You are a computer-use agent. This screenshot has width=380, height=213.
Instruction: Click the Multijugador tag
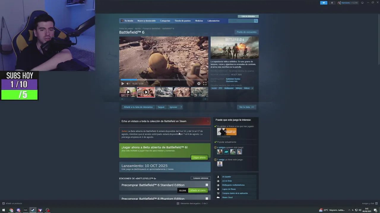(x=229, y=88)
